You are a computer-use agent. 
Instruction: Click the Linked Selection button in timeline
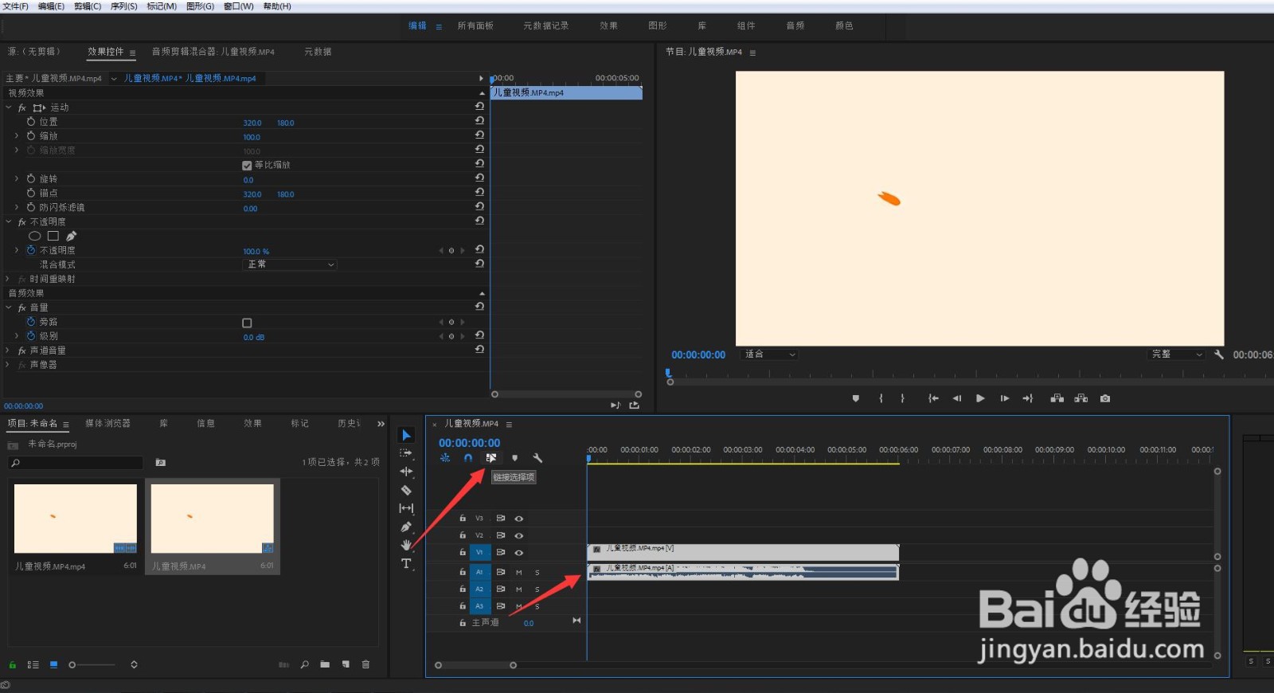(x=491, y=458)
